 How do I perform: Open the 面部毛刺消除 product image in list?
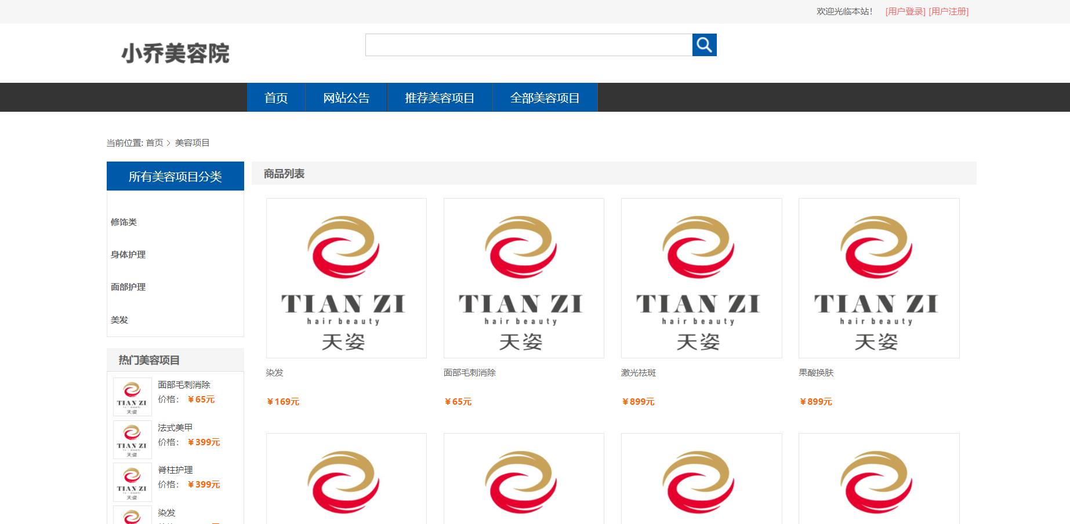[x=524, y=278]
